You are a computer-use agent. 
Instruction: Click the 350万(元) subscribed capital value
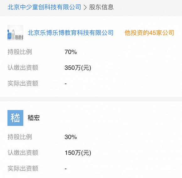[78, 68]
